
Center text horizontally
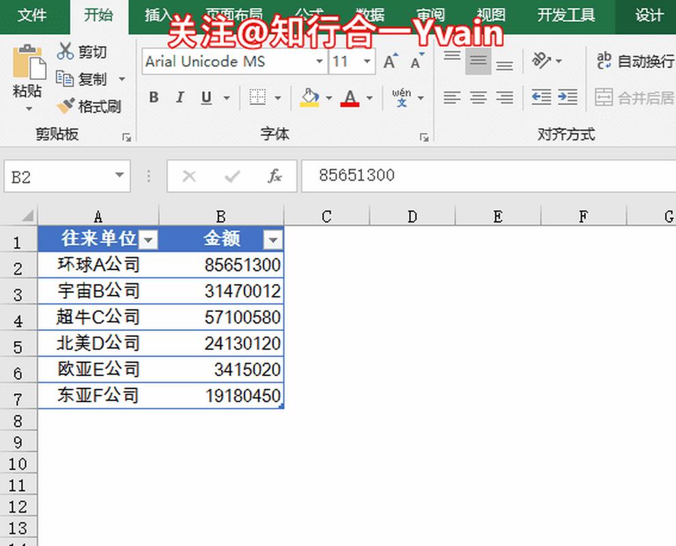tap(478, 98)
